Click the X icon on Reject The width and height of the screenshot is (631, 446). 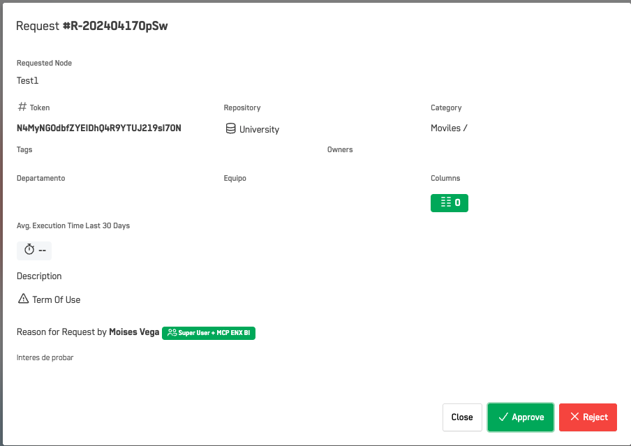click(x=574, y=417)
